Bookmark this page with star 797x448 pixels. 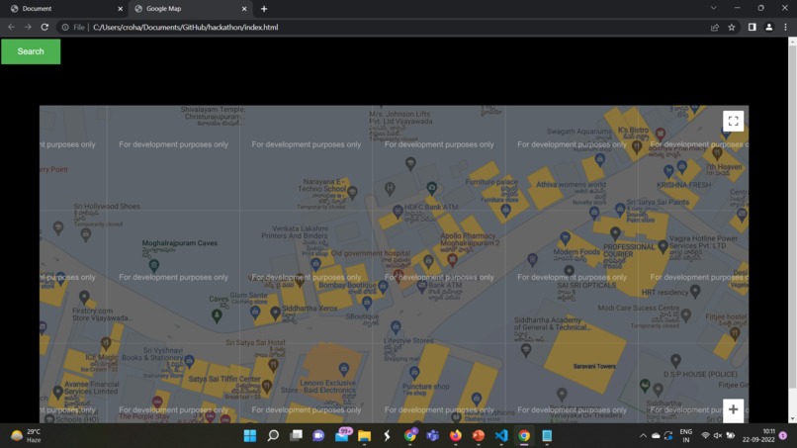(x=732, y=27)
